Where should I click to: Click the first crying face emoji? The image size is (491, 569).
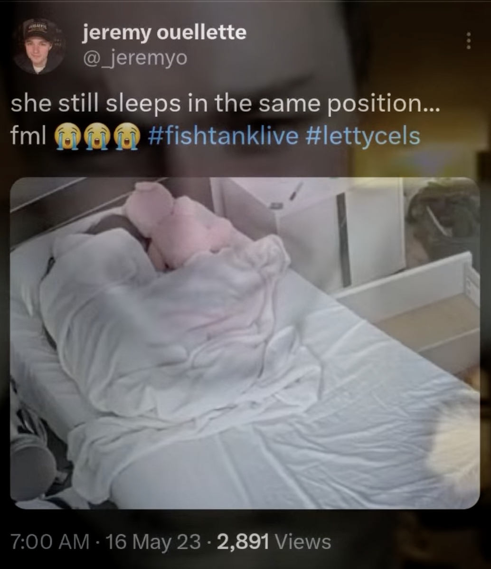pos(67,136)
